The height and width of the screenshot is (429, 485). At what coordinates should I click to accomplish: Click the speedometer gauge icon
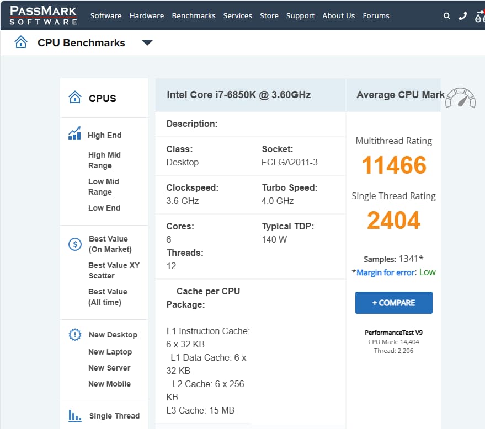coord(461,98)
